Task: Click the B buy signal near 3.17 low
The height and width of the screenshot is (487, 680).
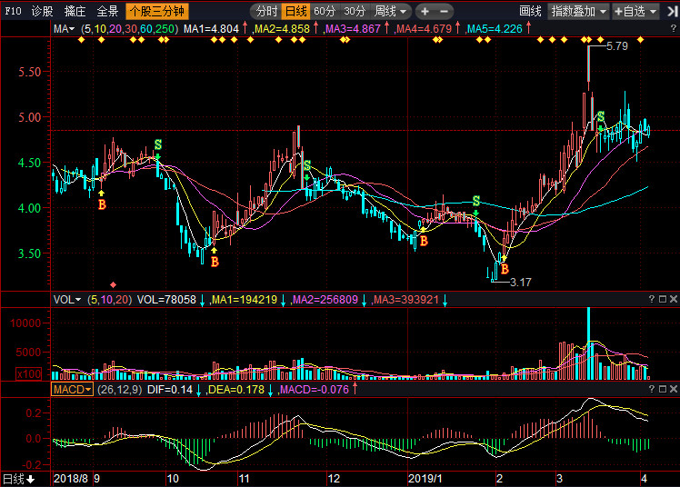Action: point(505,270)
